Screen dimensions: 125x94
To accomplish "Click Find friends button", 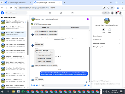I will (106, 13).
